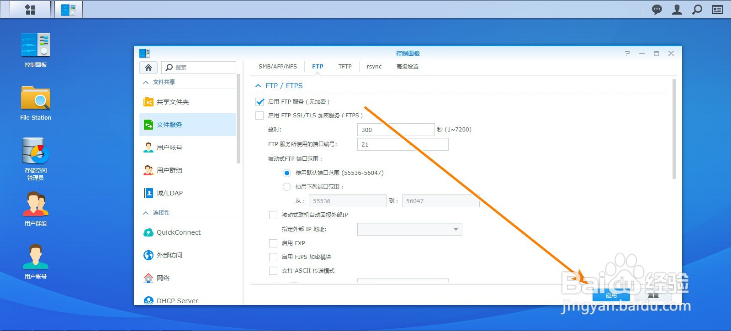The image size is (731, 331).
Task: Enable 启用 FTP SSL/TLS 加密服务 checkbox
Action: 260,116
